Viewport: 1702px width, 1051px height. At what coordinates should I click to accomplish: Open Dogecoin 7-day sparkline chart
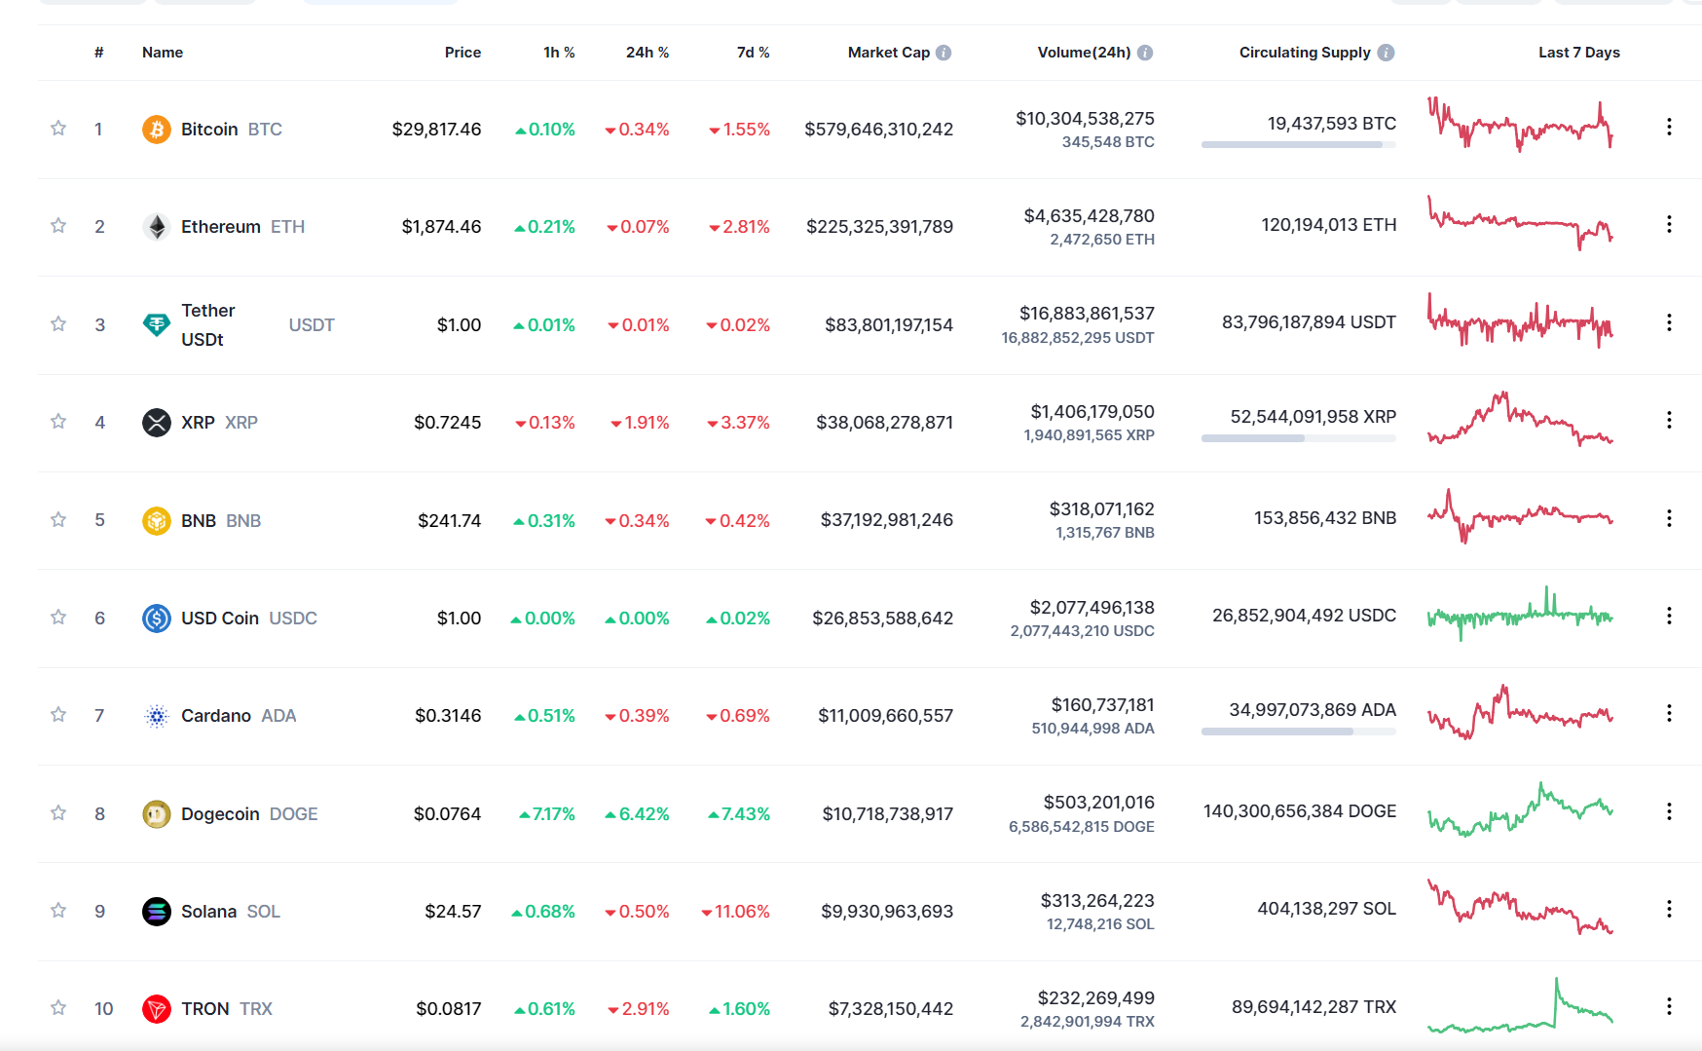(1520, 809)
